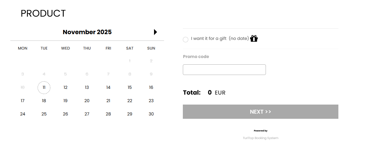Pick November 24 on the calendar
369x149 pixels.
point(23,114)
